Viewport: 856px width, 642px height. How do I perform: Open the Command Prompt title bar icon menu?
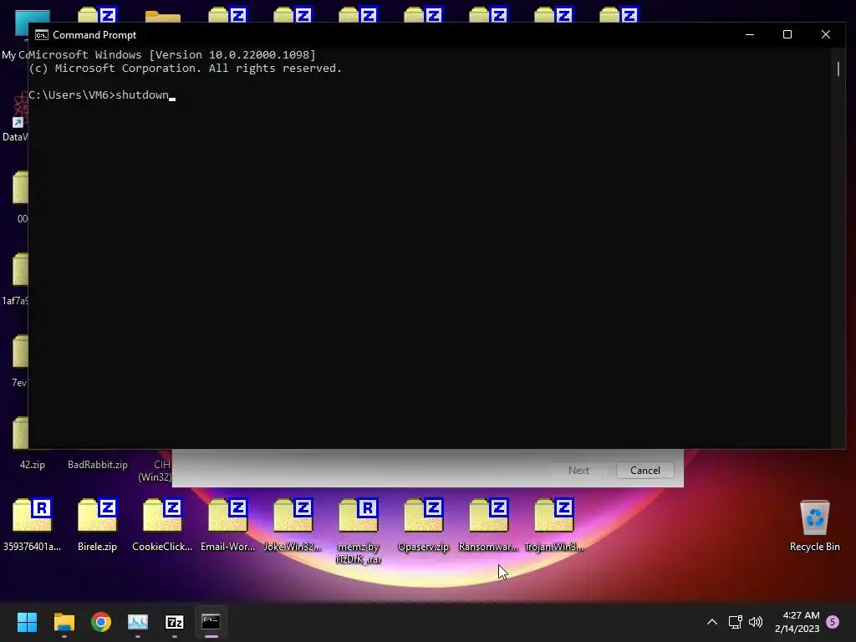[42, 35]
